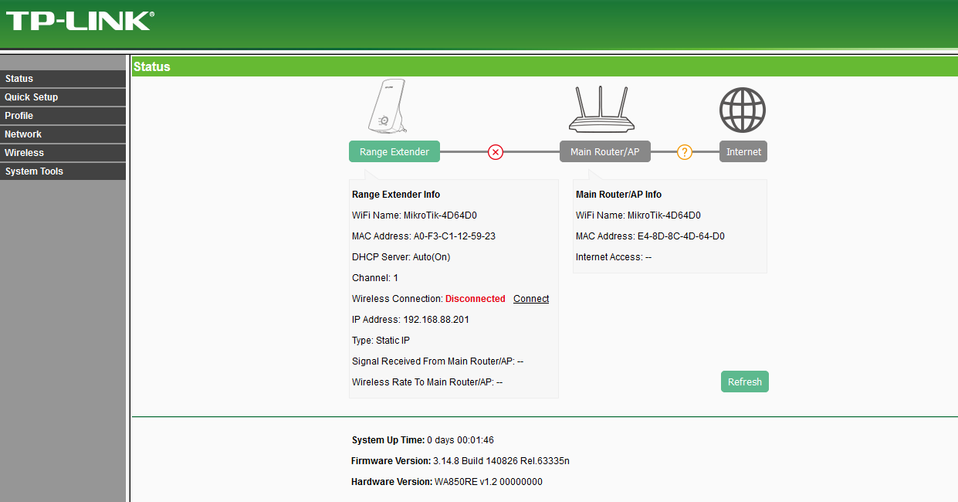Image resolution: width=958 pixels, height=502 pixels.
Task: Open the Quick Setup menu item
Action: pos(63,97)
